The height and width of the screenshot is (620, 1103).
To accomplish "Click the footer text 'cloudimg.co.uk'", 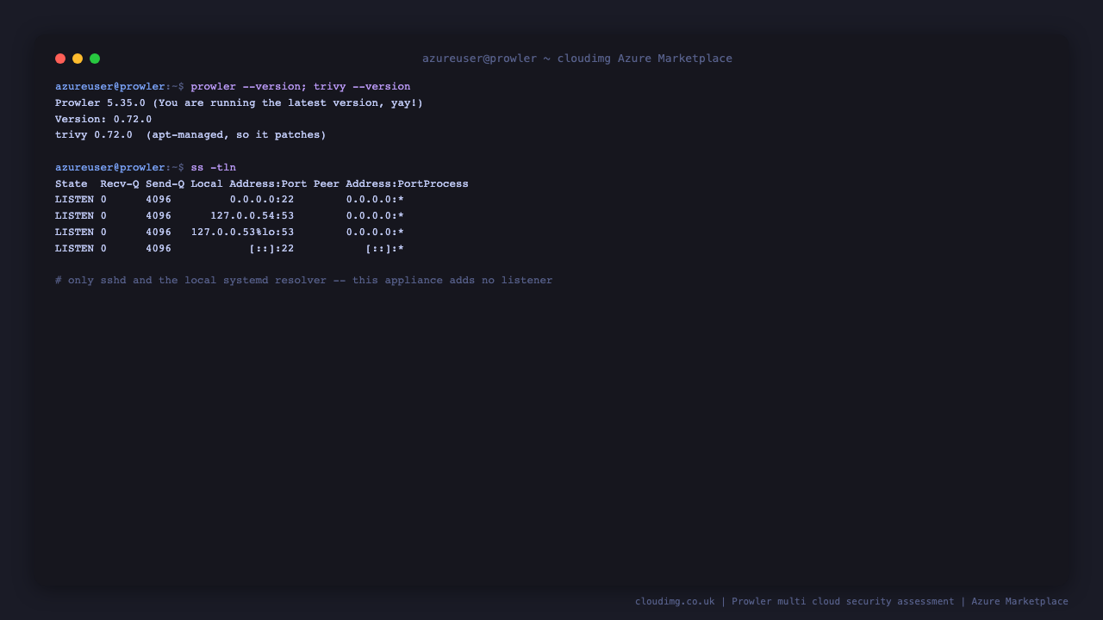I will (675, 602).
